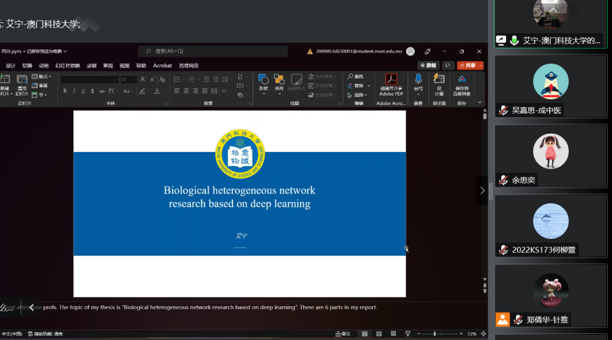Viewport: 612px width, 340px height.
Task: Click the zoom slider in status bar
Action: (440, 334)
